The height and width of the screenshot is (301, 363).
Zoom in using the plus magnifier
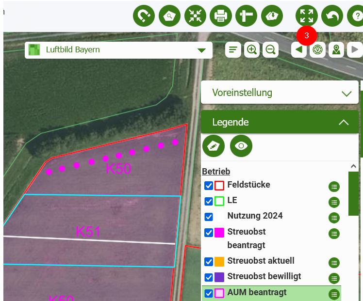tap(252, 49)
